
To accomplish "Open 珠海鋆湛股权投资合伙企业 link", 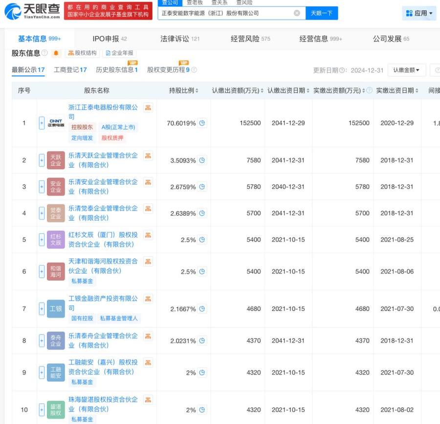I will pos(103,404).
